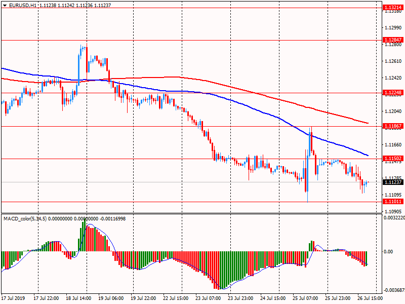The width and height of the screenshot is (405, 304).
Task: Click the MACD scale 0.00 value
Action: pyautogui.click(x=388, y=251)
